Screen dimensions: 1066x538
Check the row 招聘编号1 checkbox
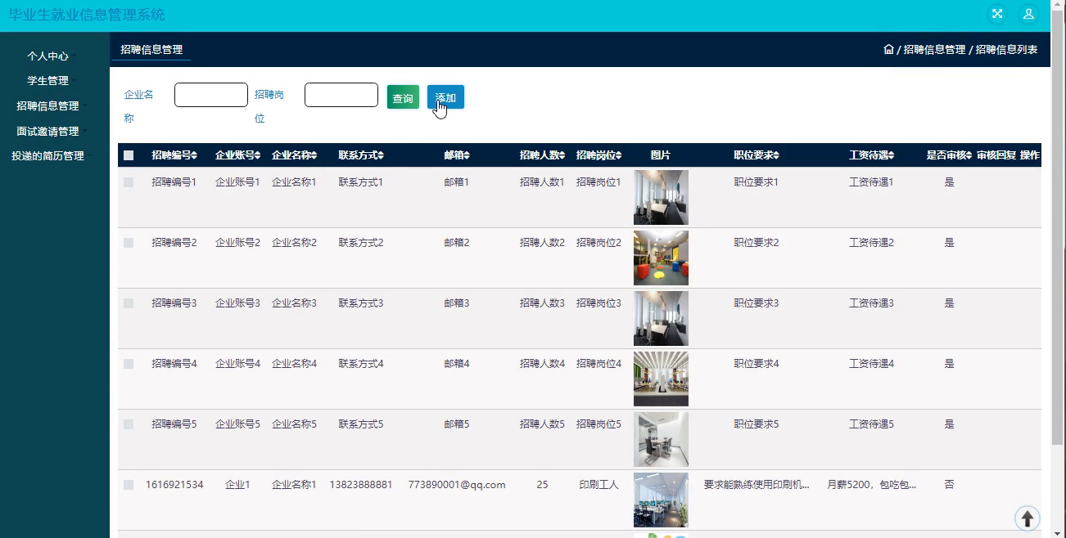coord(129,182)
